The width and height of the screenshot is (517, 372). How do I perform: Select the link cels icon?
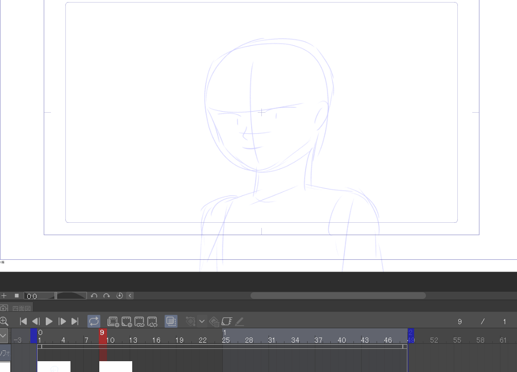(139, 321)
